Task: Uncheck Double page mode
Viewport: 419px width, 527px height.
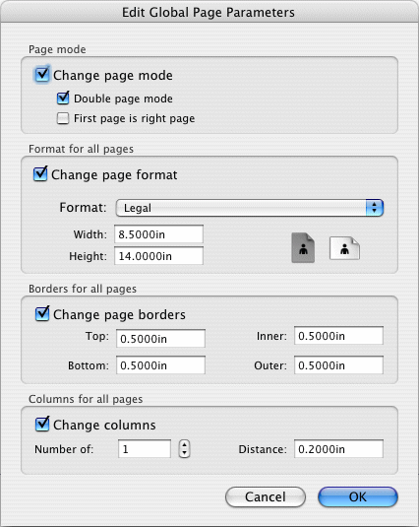Action: tap(63, 99)
